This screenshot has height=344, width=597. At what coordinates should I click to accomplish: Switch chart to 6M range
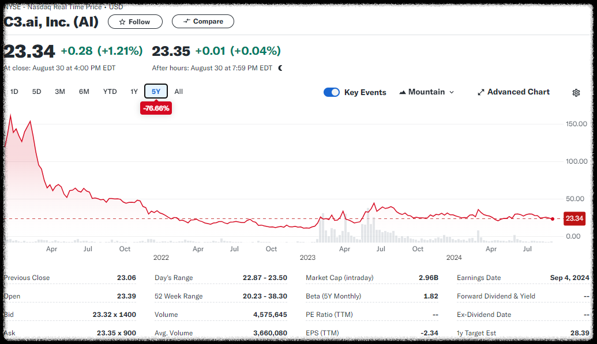pyautogui.click(x=84, y=92)
